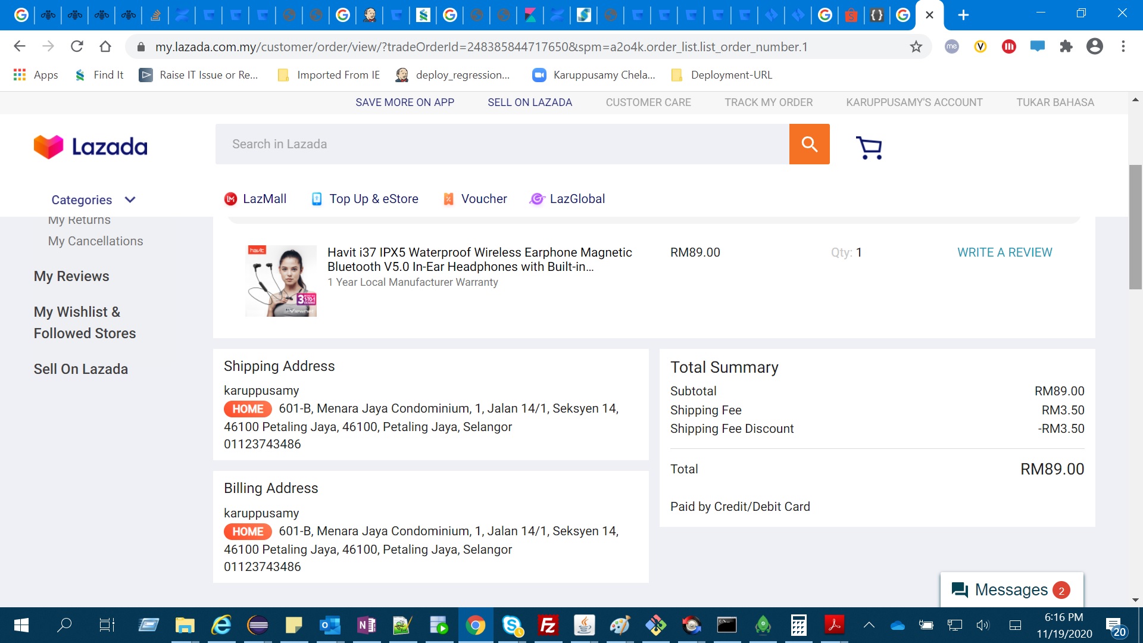The image size is (1143, 643).
Task: Reload the current page
Action: (x=77, y=46)
